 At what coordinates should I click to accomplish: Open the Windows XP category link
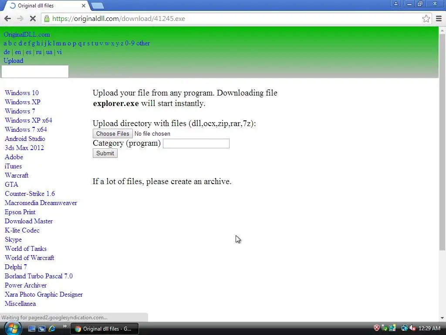coord(23,102)
